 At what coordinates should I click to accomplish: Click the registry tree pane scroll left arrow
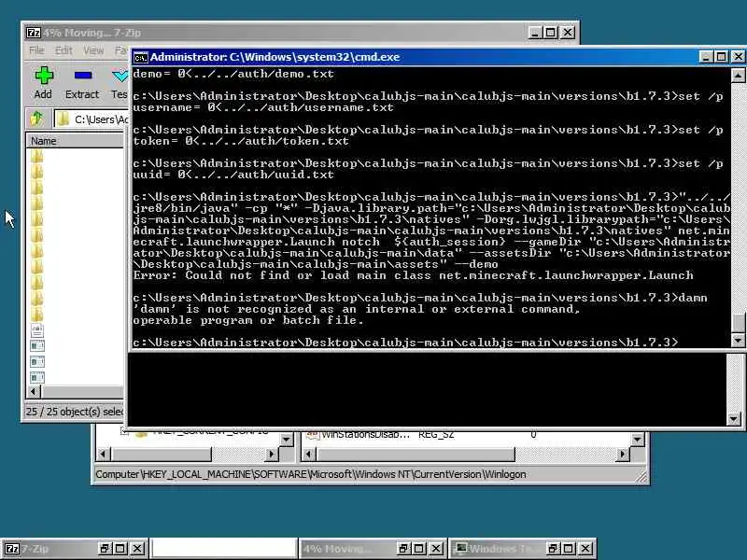click(104, 455)
